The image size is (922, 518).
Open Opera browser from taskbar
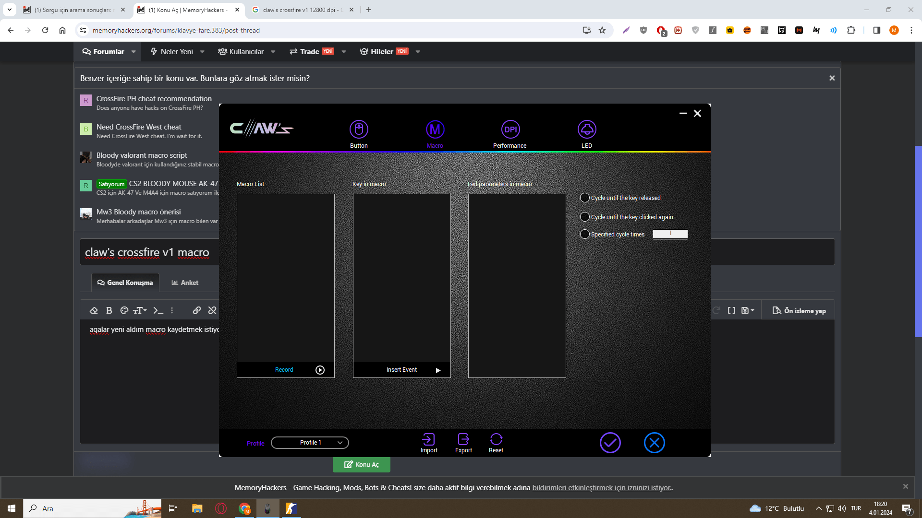click(221, 508)
